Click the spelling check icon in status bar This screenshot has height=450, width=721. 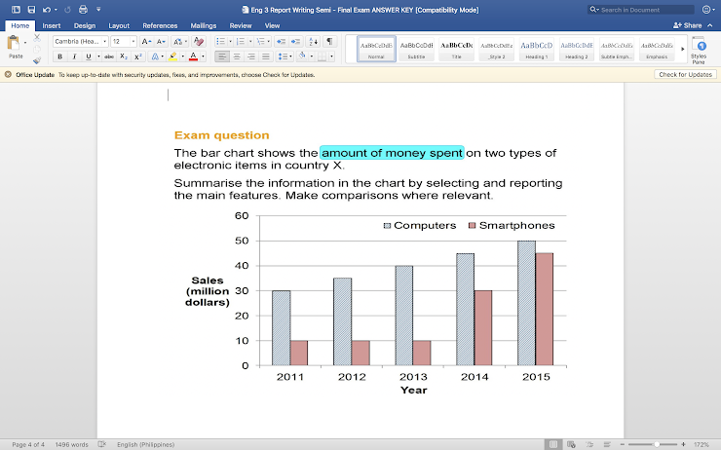pyautogui.click(x=102, y=444)
